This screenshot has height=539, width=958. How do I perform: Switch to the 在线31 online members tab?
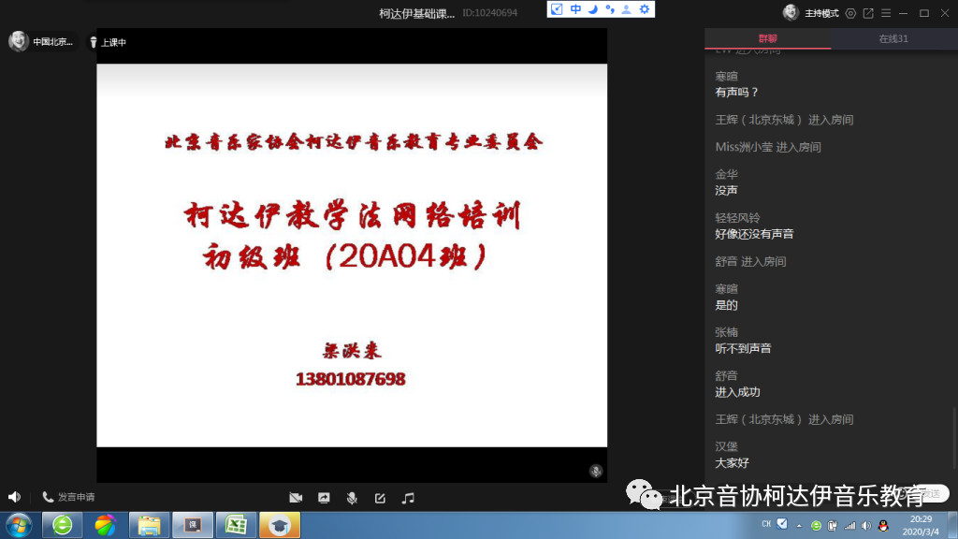pyautogui.click(x=893, y=38)
